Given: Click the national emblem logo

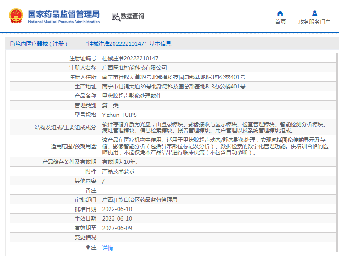Looking at the screenshot, I should [x=16, y=16].
